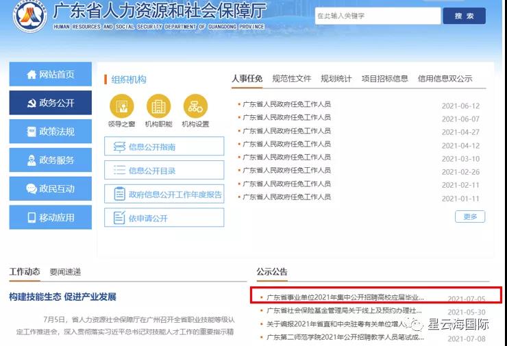Image resolution: width=507 pixels, height=346 pixels.
Task: Open the 任免工作人员 notice dated 2021-06-07
Action: click(x=287, y=117)
